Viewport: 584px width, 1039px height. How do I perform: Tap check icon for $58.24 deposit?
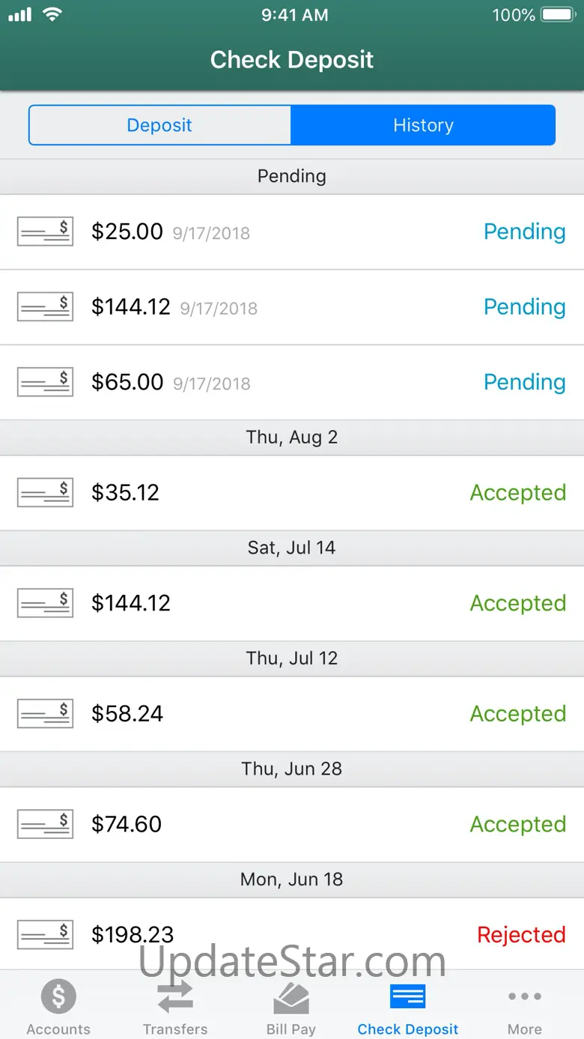[45, 714]
